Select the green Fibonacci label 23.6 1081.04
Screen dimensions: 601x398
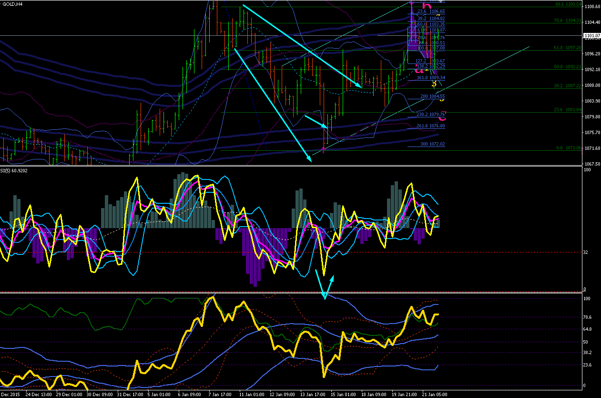568,109
